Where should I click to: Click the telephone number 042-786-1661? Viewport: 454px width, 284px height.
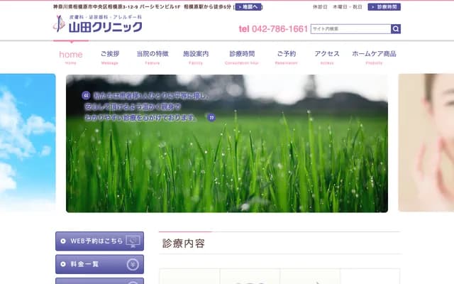point(273,29)
